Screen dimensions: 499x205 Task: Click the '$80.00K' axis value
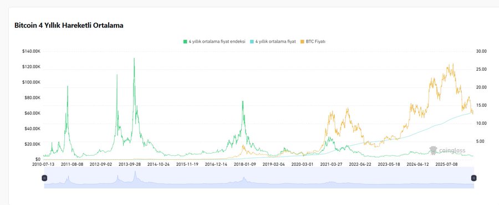33,98
